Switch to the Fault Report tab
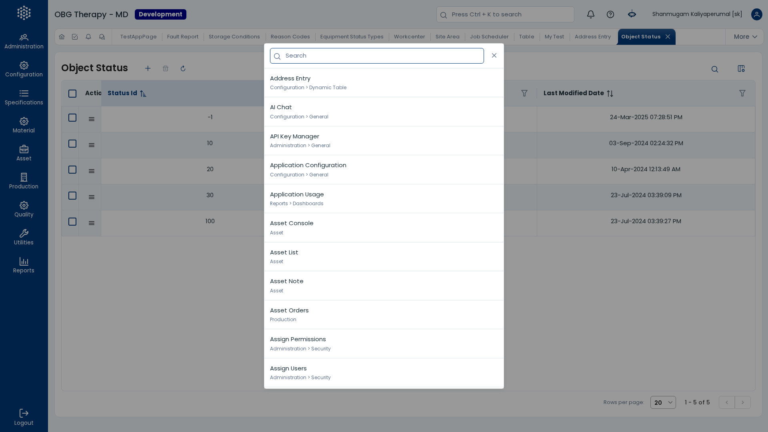 pos(183,37)
